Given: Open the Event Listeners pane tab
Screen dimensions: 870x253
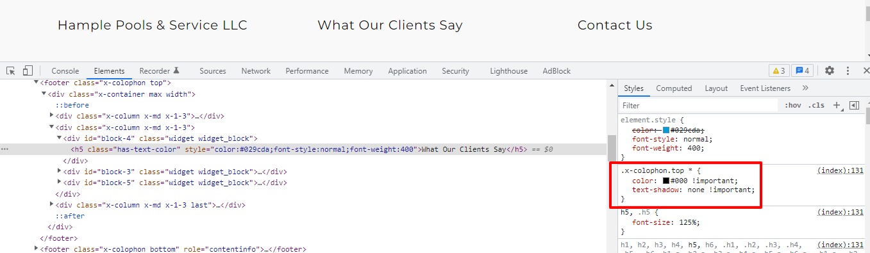Looking at the screenshot, I should tap(765, 88).
